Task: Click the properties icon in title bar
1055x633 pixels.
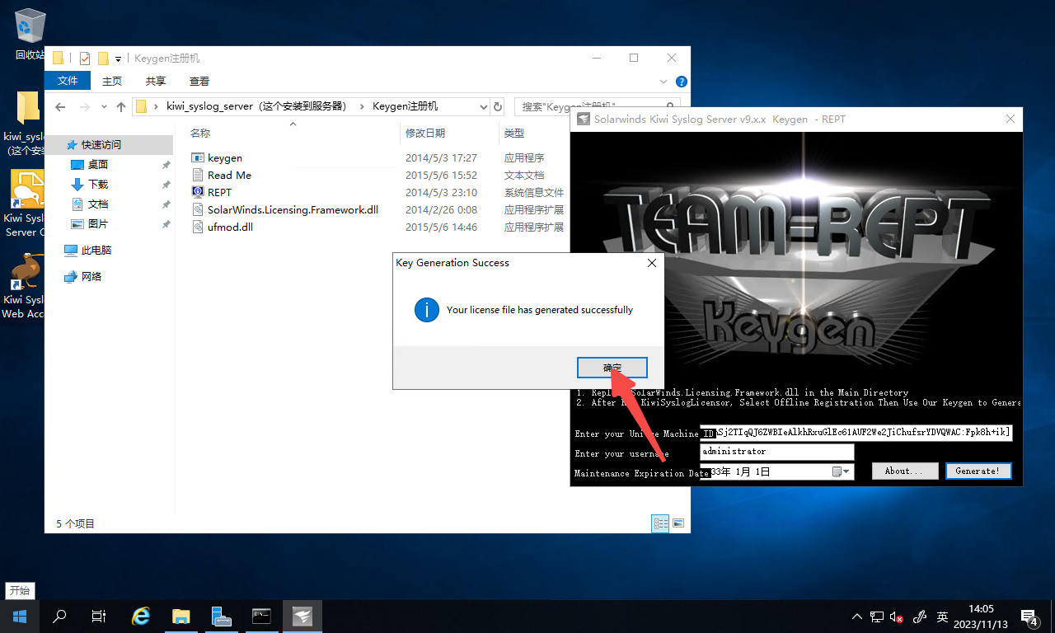Action: (84, 59)
